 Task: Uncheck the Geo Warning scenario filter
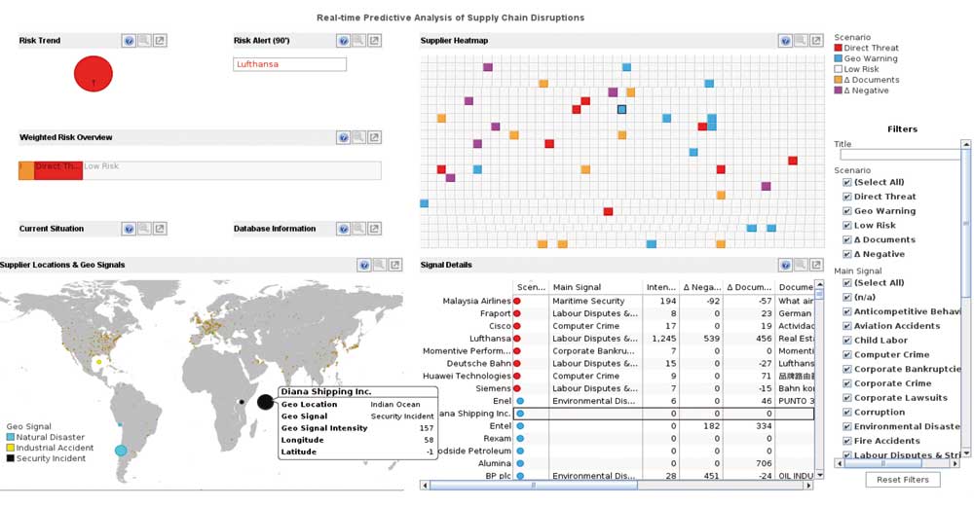coord(846,211)
